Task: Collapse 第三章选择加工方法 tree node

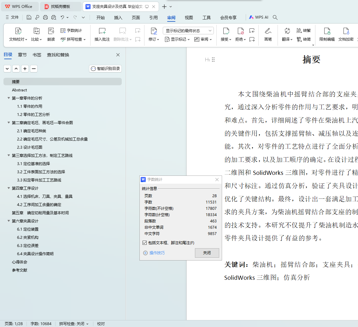Action: coord(9,156)
